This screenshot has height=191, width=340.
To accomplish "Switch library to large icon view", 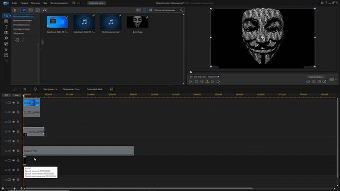I will (144, 10).
